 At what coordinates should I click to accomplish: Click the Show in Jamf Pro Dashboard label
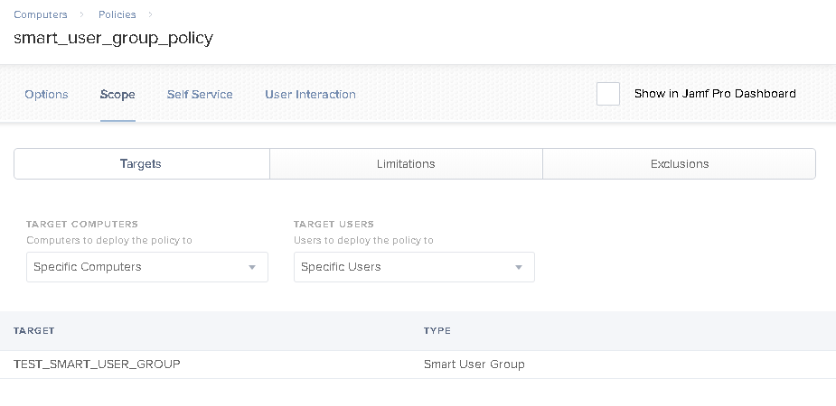click(715, 94)
